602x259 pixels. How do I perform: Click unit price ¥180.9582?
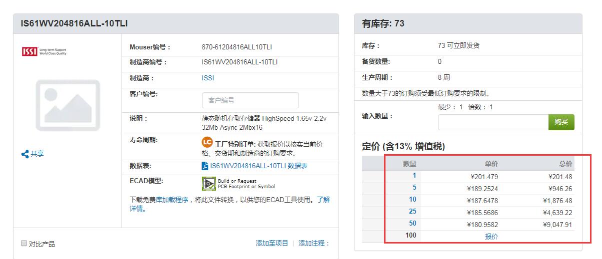click(482, 225)
